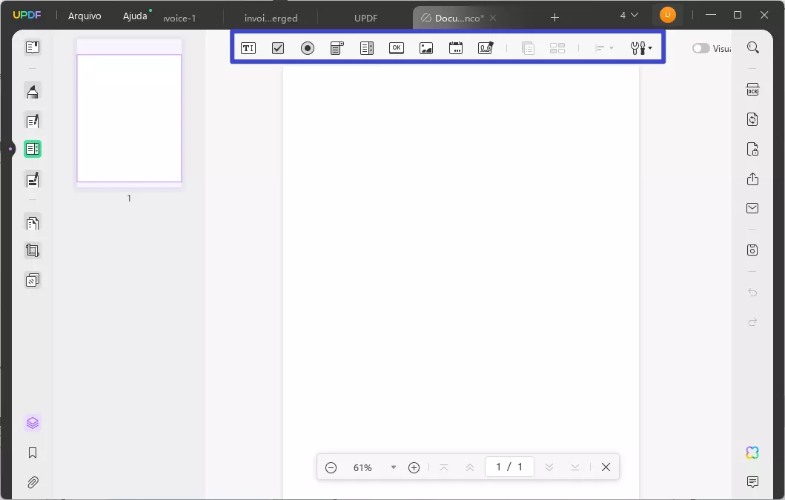Viewport: 785px width, 500px height.
Task: Select the page 1 thumbnail
Action: [x=129, y=118]
